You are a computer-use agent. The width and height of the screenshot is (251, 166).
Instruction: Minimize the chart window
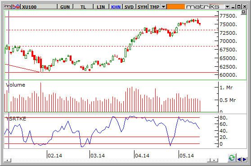tap(233, 7)
